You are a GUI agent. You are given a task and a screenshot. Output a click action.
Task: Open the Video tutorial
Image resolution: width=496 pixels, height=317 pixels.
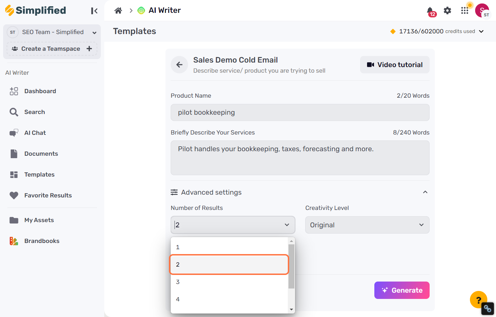click(395, 65)
